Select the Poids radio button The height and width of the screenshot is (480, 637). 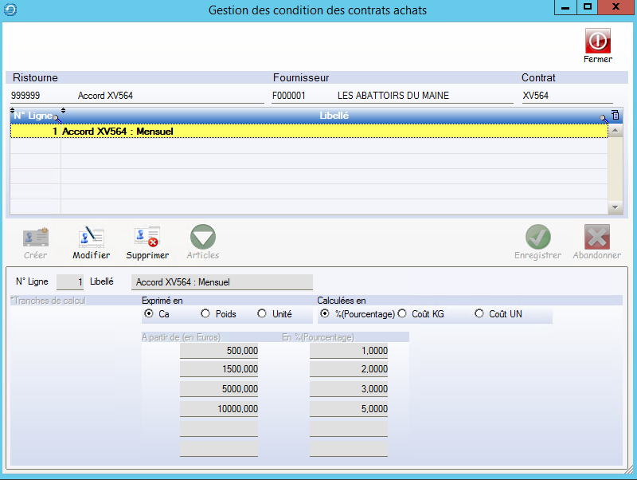tap(205, 314)
